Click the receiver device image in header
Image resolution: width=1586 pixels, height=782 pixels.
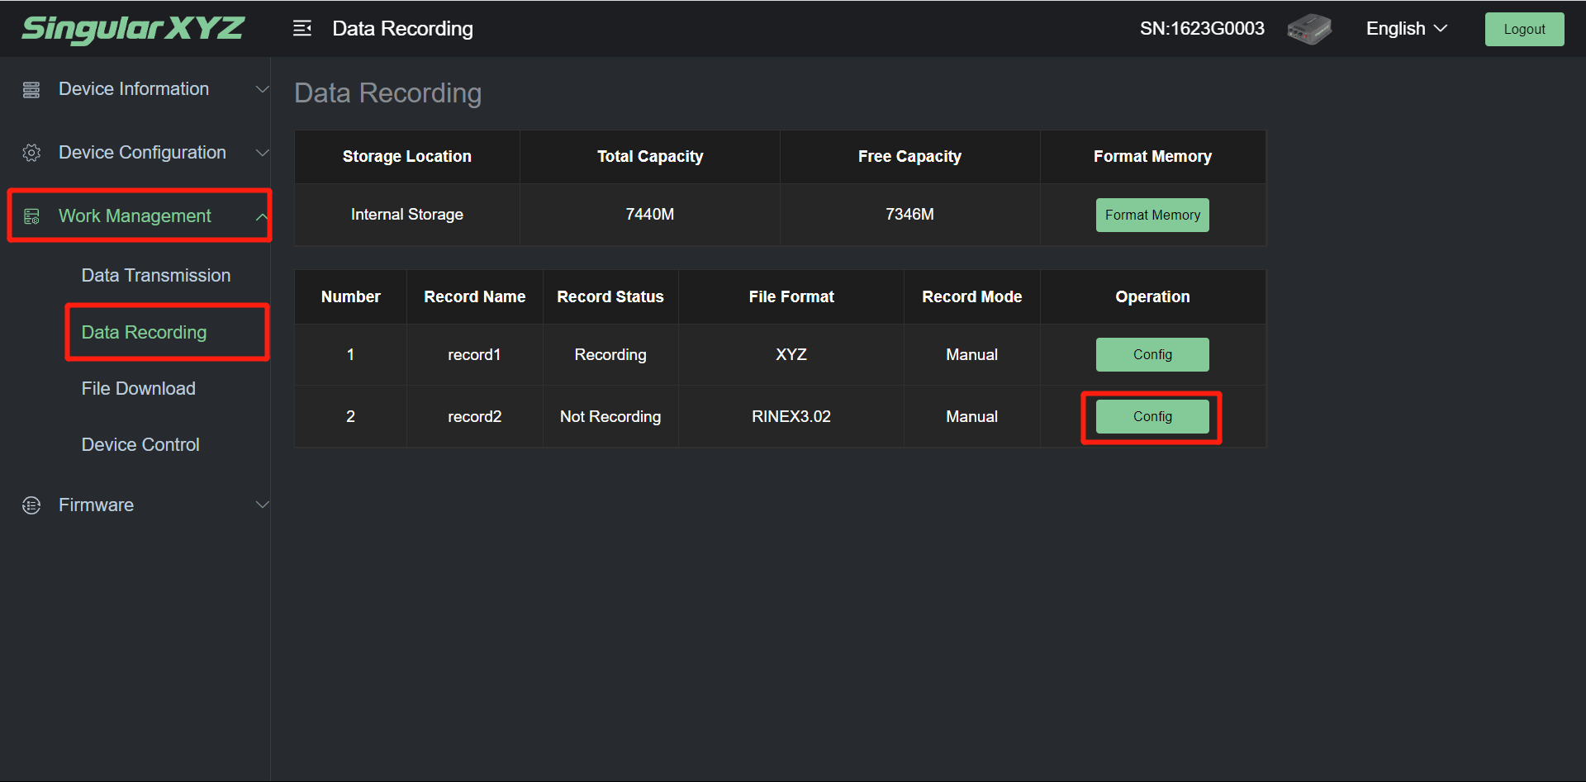tap(1309, 29)
